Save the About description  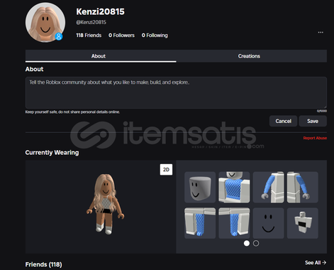(x=313, y=121)
